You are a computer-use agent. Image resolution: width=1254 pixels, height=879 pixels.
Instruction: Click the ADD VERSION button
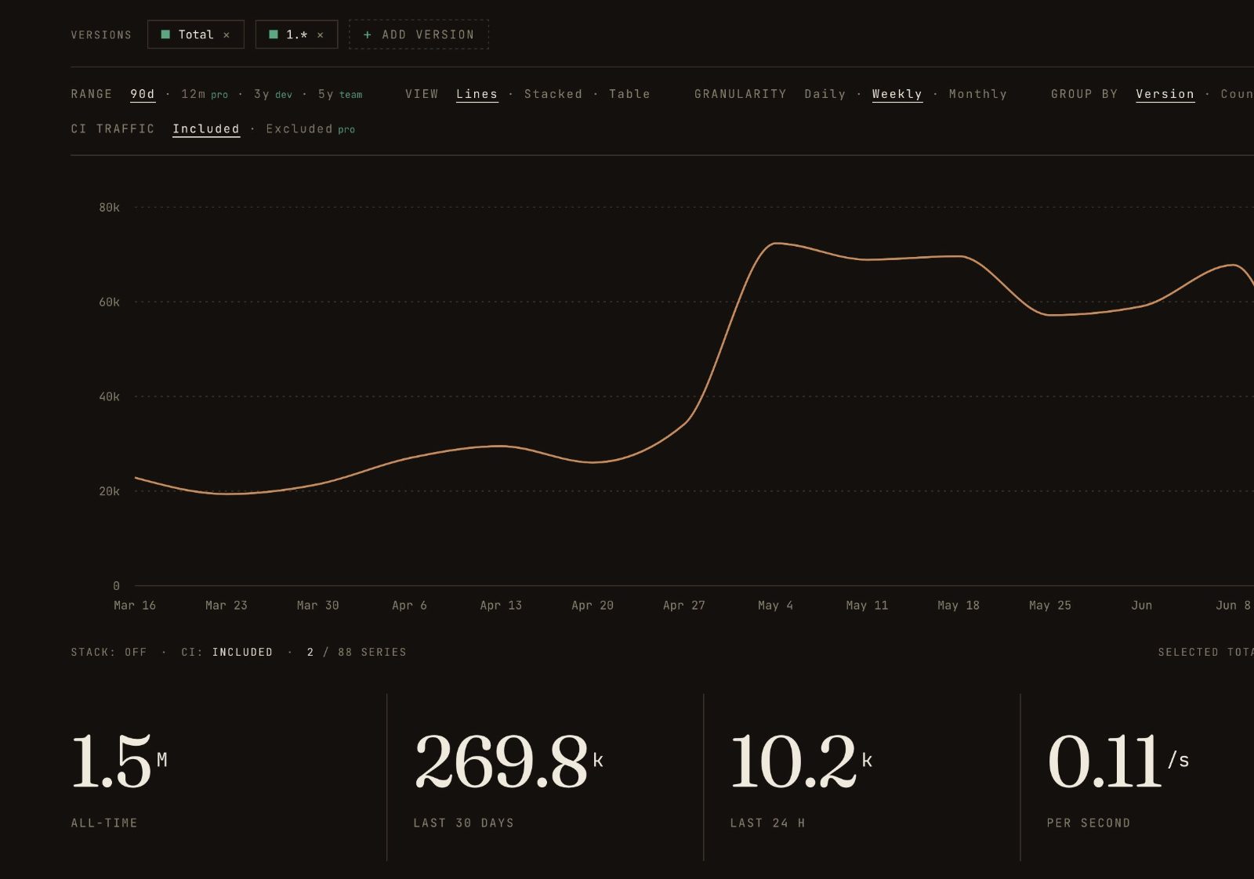[419, 34]
